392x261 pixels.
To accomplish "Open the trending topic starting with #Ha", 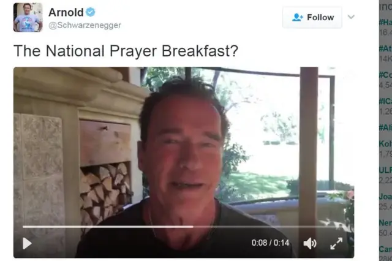I will tap(385, 22).
